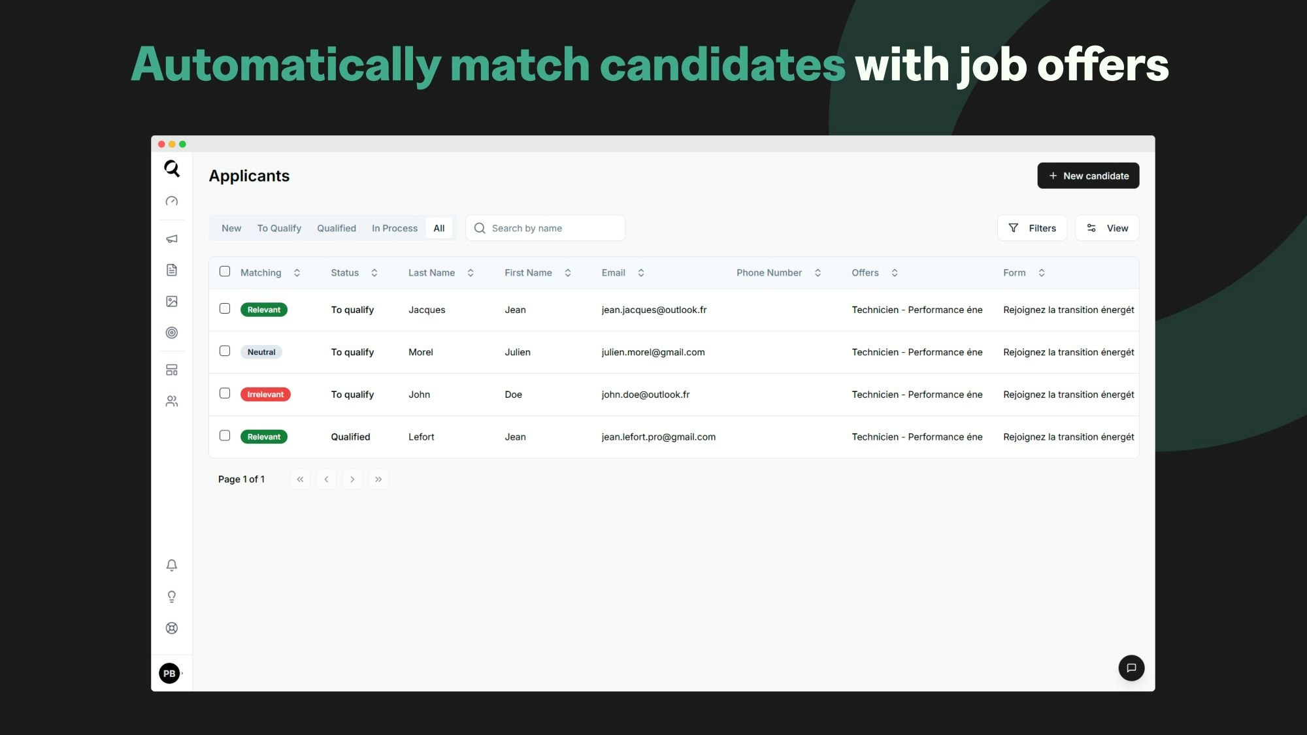Toggle the select-all checkbox in table header

click(225, 271)
